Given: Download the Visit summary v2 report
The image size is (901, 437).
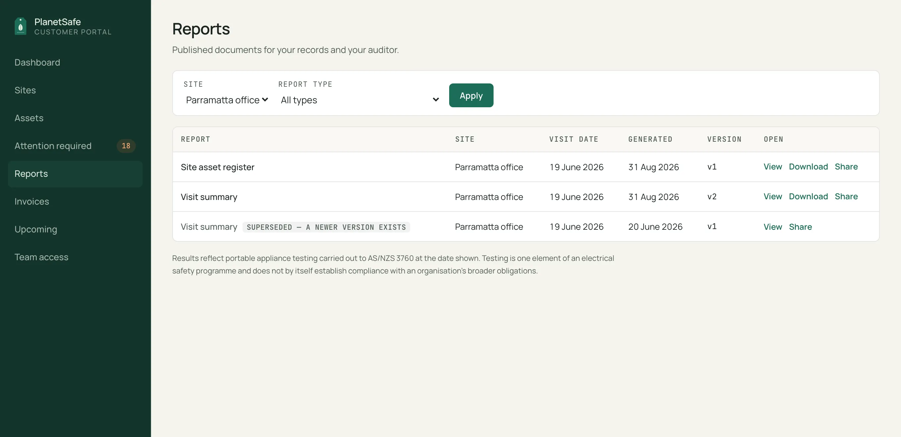Looking at the screenshot, I should click(x=808, y=196).
